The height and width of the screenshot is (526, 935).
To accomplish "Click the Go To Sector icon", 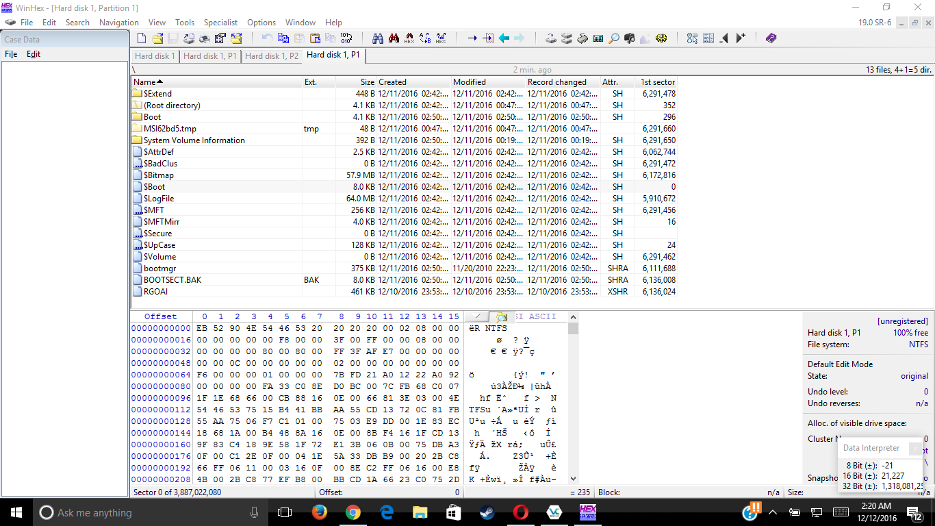I will coord(488,38).
